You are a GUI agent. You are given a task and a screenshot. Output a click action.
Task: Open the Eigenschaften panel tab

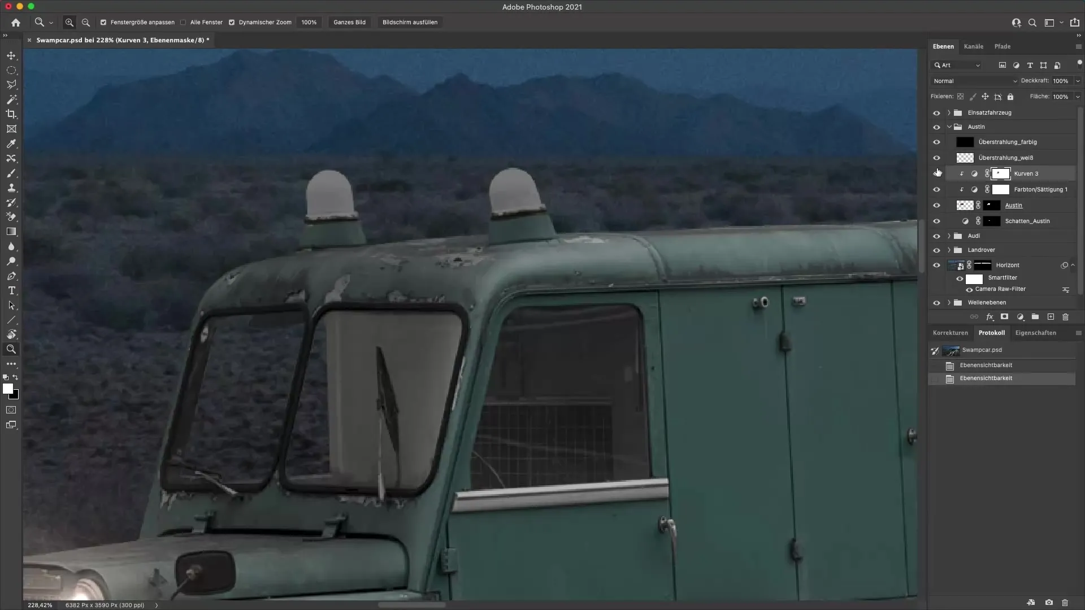(x=1035, y=333)
